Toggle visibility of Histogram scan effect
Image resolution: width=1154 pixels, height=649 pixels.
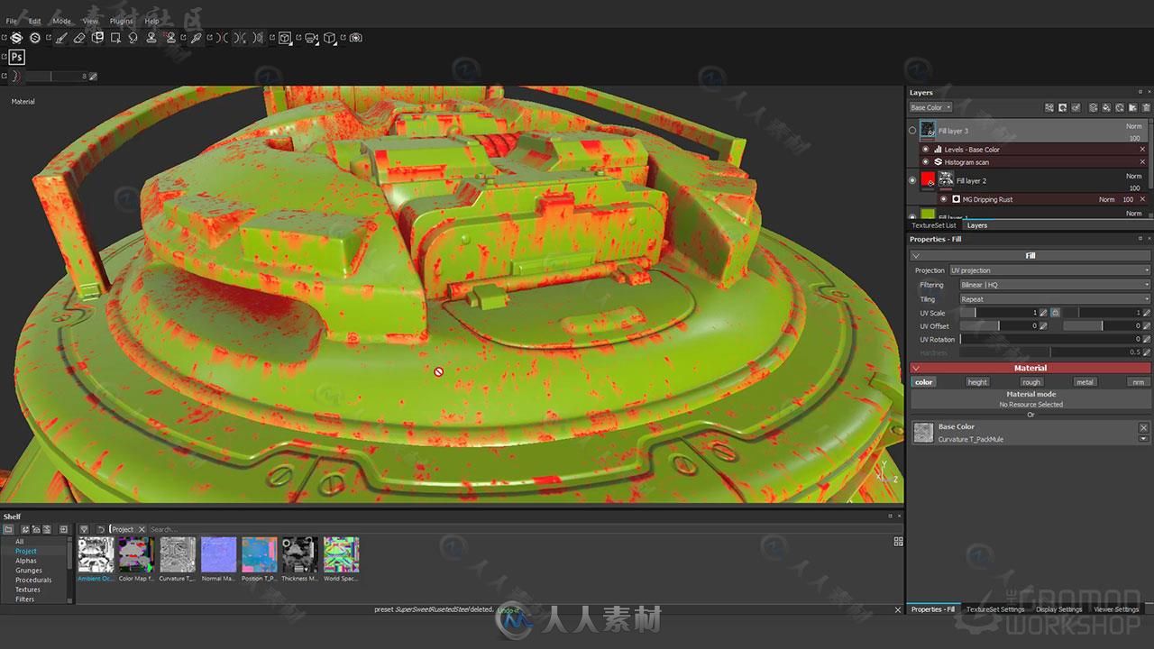coord(925,162)
